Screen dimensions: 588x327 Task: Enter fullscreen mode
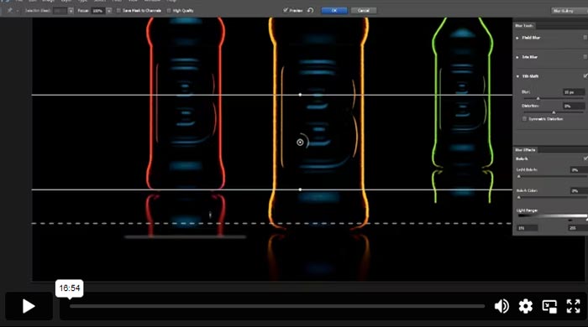[x=574, y=306]
